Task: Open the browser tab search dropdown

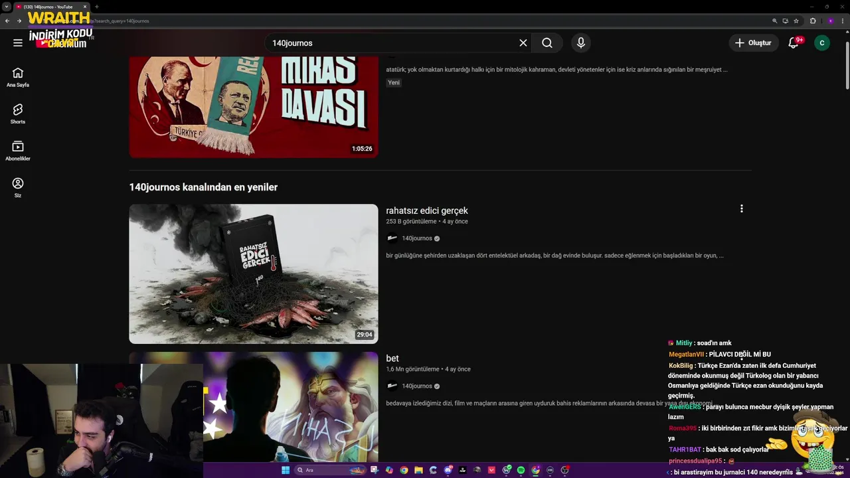Action: click(7, 7)
